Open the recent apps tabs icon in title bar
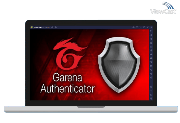 (56, 27)
